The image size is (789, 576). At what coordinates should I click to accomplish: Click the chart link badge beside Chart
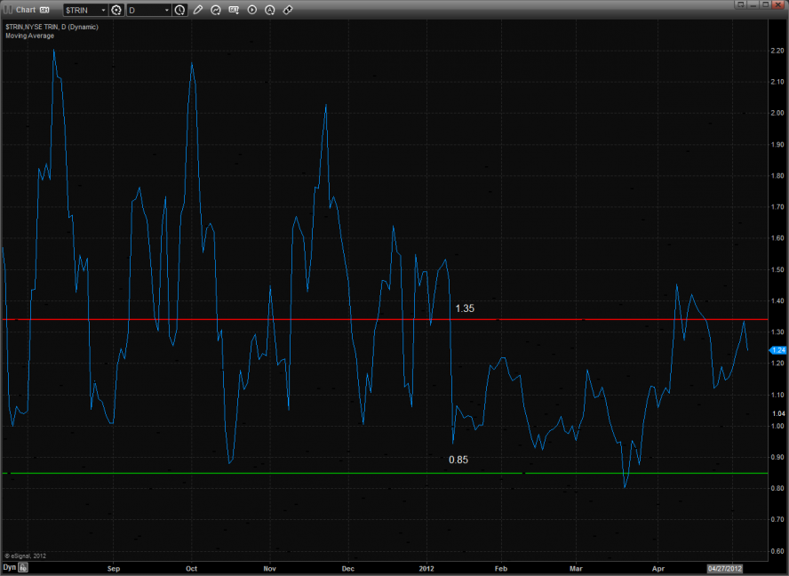44,10
